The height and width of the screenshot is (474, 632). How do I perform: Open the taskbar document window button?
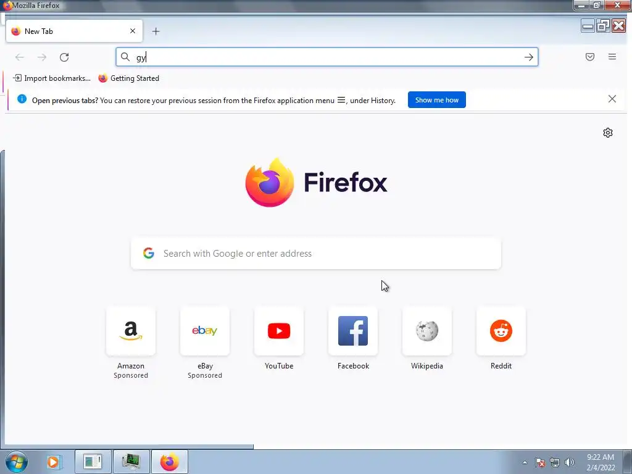click(x=93, y=462)
